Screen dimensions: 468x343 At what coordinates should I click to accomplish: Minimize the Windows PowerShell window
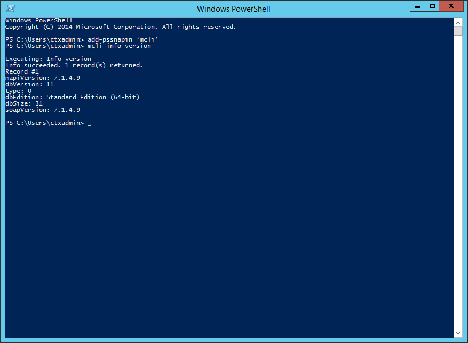pos(418,6)
